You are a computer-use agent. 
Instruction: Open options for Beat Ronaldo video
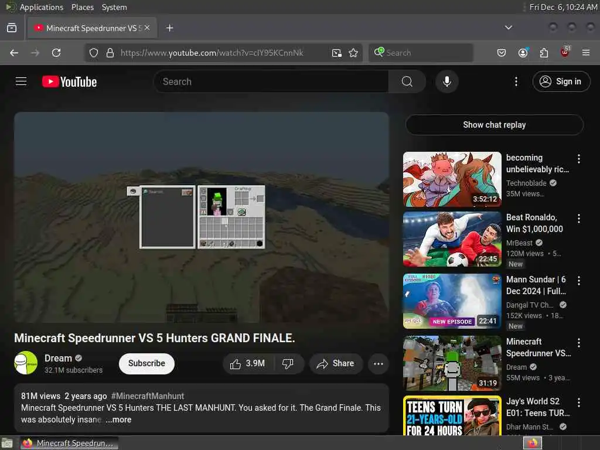(578, 219)
